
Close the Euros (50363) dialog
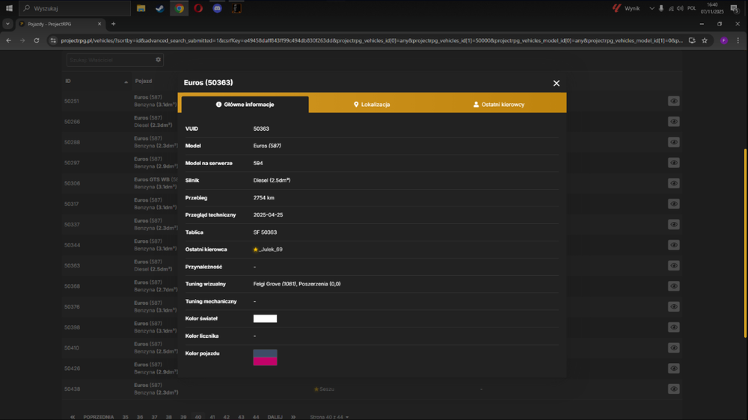point(557,84)
